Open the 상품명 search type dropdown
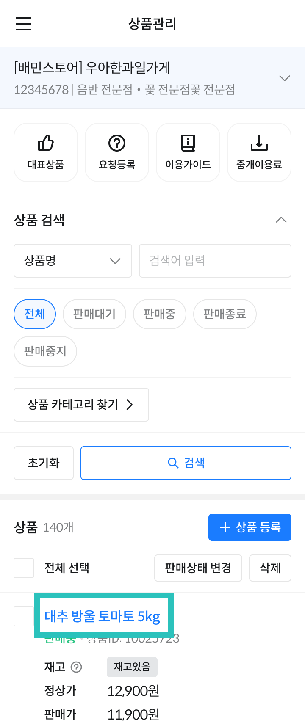Viewport: 305px width, 728px height. (x=73, y=261)
